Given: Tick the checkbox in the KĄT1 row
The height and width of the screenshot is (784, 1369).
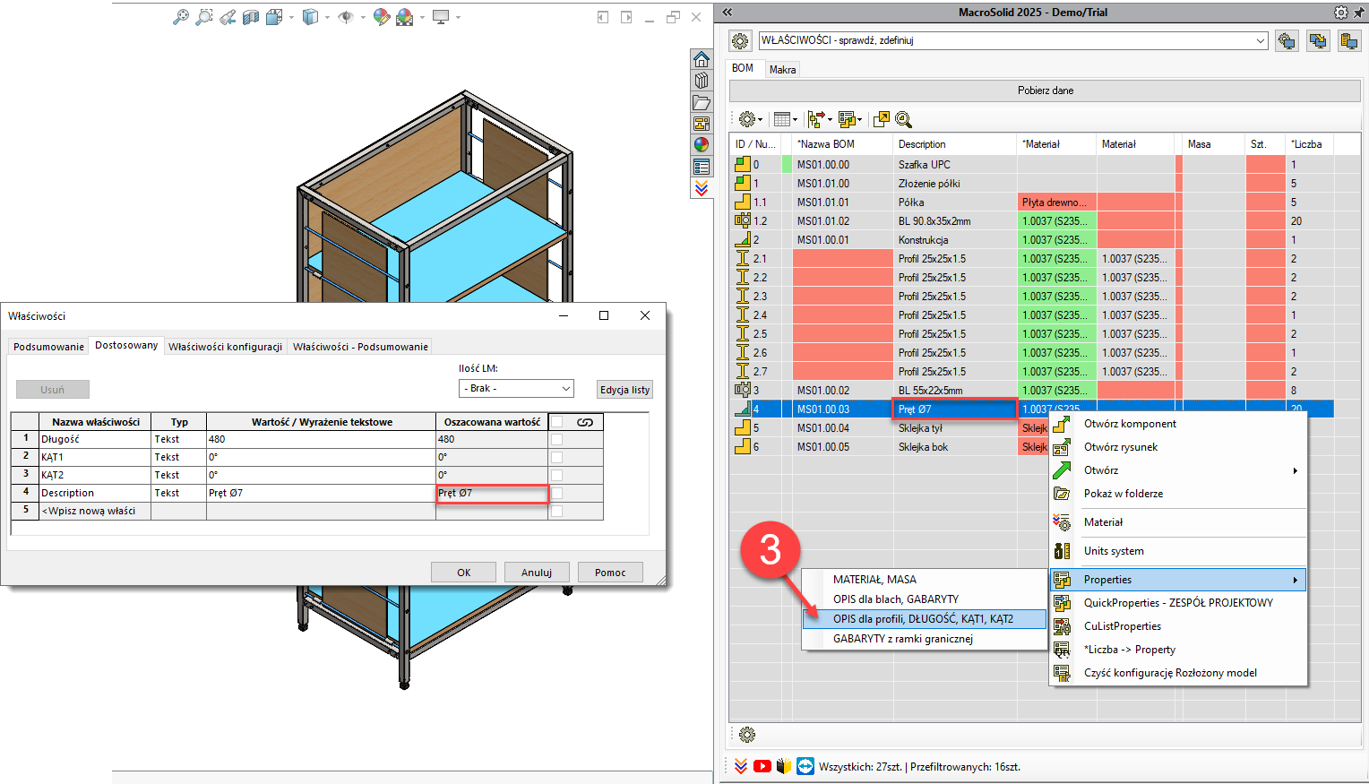Looking at the screenshot, I should tap(556, 457).
